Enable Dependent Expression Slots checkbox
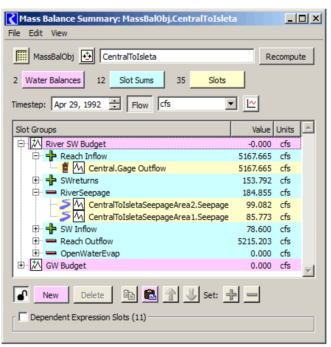331x347 pixels. point(23,317)
